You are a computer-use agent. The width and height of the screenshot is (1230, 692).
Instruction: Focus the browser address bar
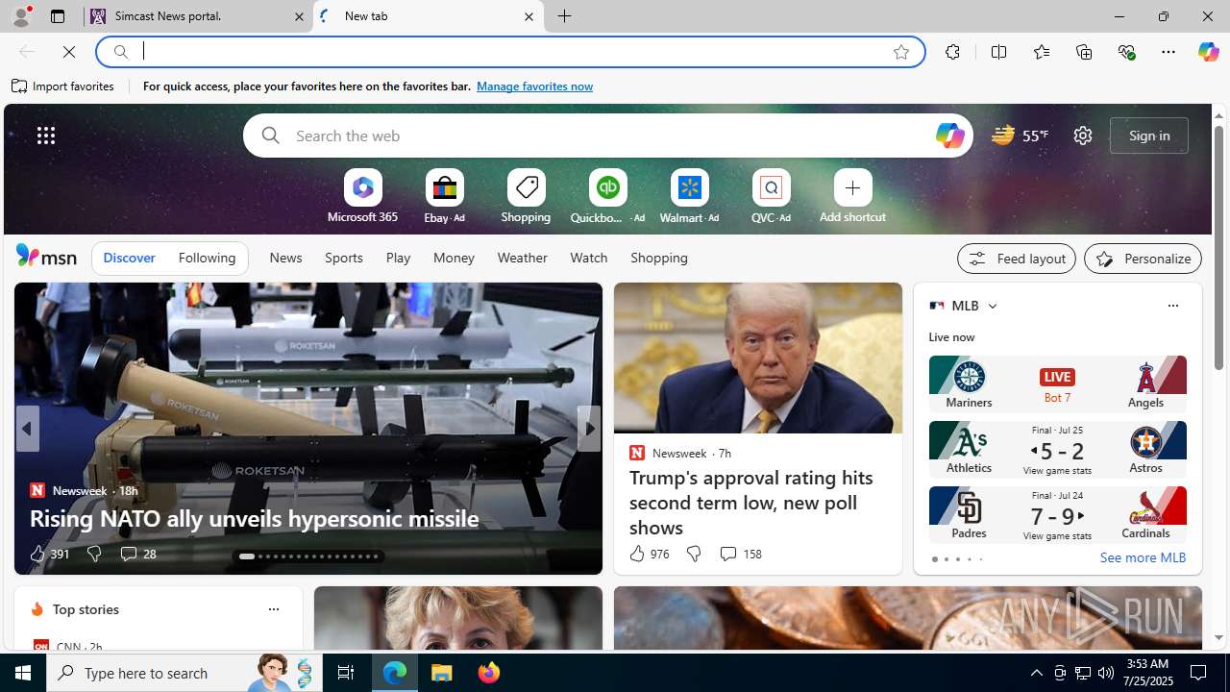(509, 52)
